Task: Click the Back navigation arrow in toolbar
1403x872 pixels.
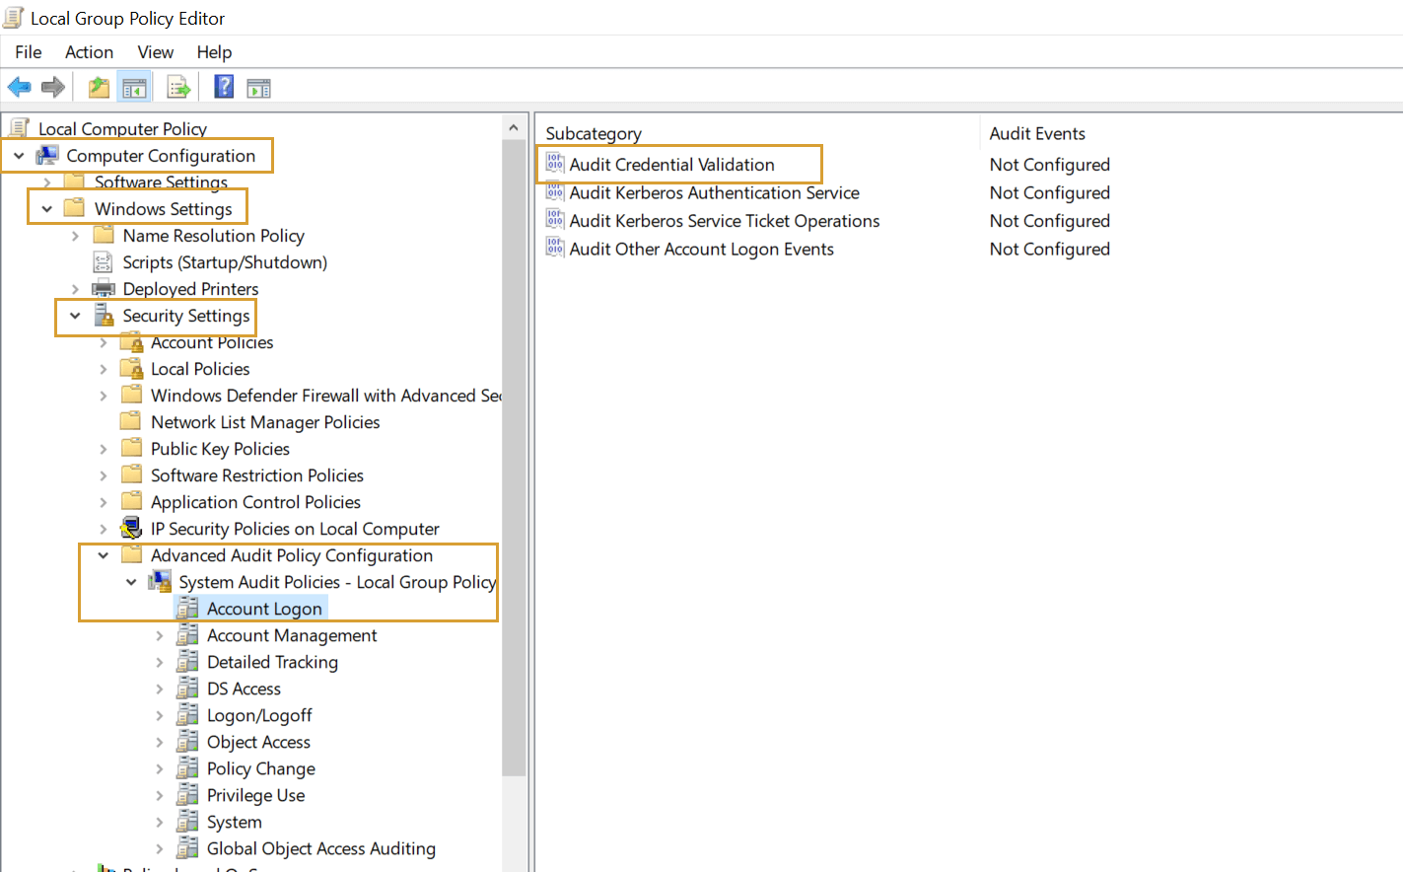Action: (19, 87)
